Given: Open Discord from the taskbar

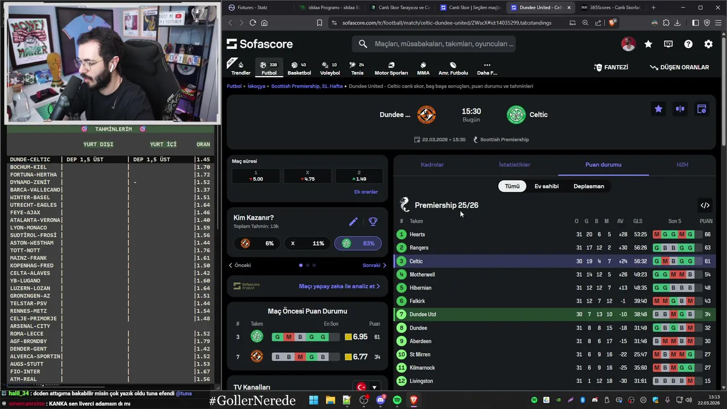Looking at the screenshot, I should (x=381, y=400).
